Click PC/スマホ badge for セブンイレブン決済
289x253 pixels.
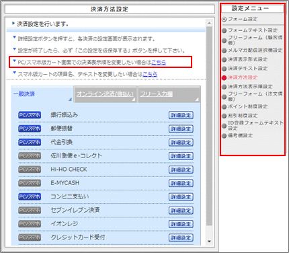tap(30, 210)
